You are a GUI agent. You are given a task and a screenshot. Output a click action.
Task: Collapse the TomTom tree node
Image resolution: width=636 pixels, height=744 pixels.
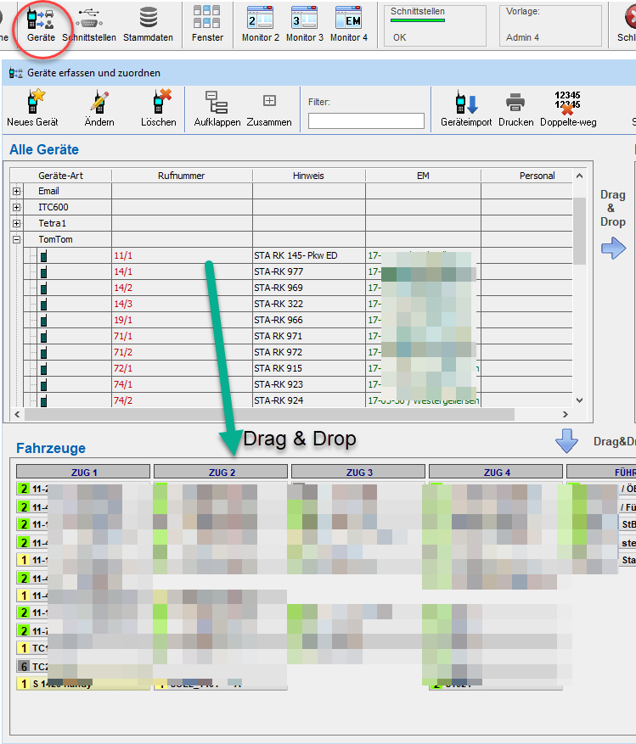(x=16, y=239)
